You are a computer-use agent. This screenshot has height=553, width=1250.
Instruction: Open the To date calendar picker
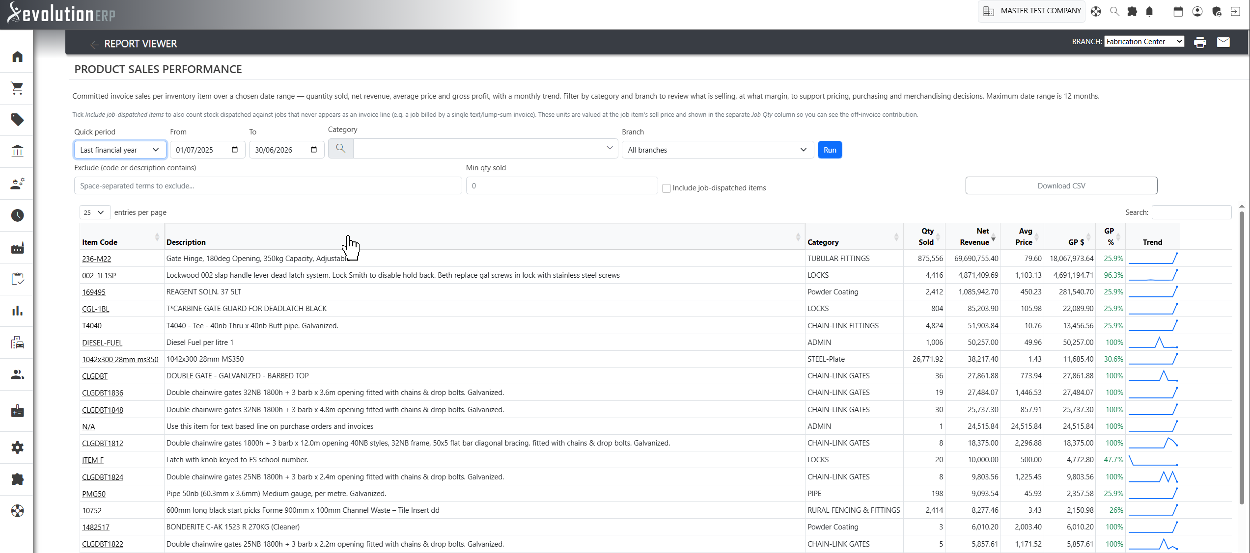coord(314,150)
